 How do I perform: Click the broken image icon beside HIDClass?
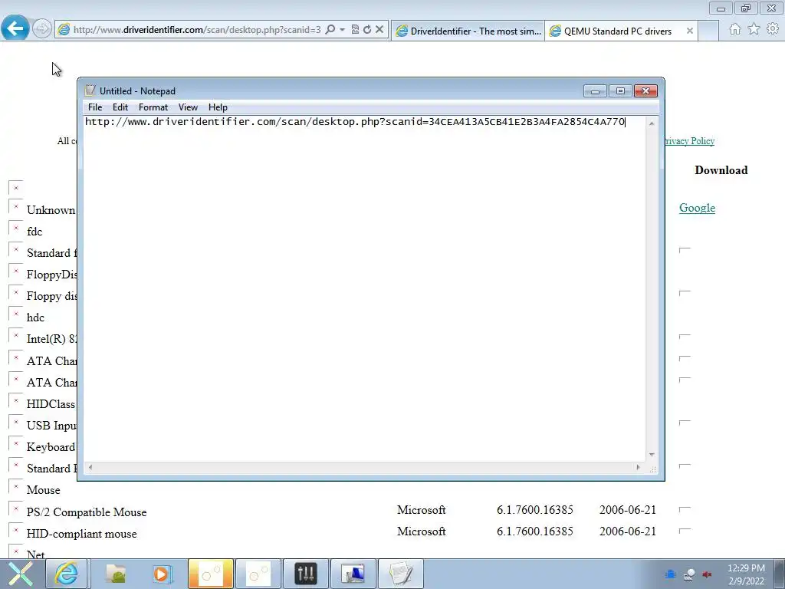point(15,401)
